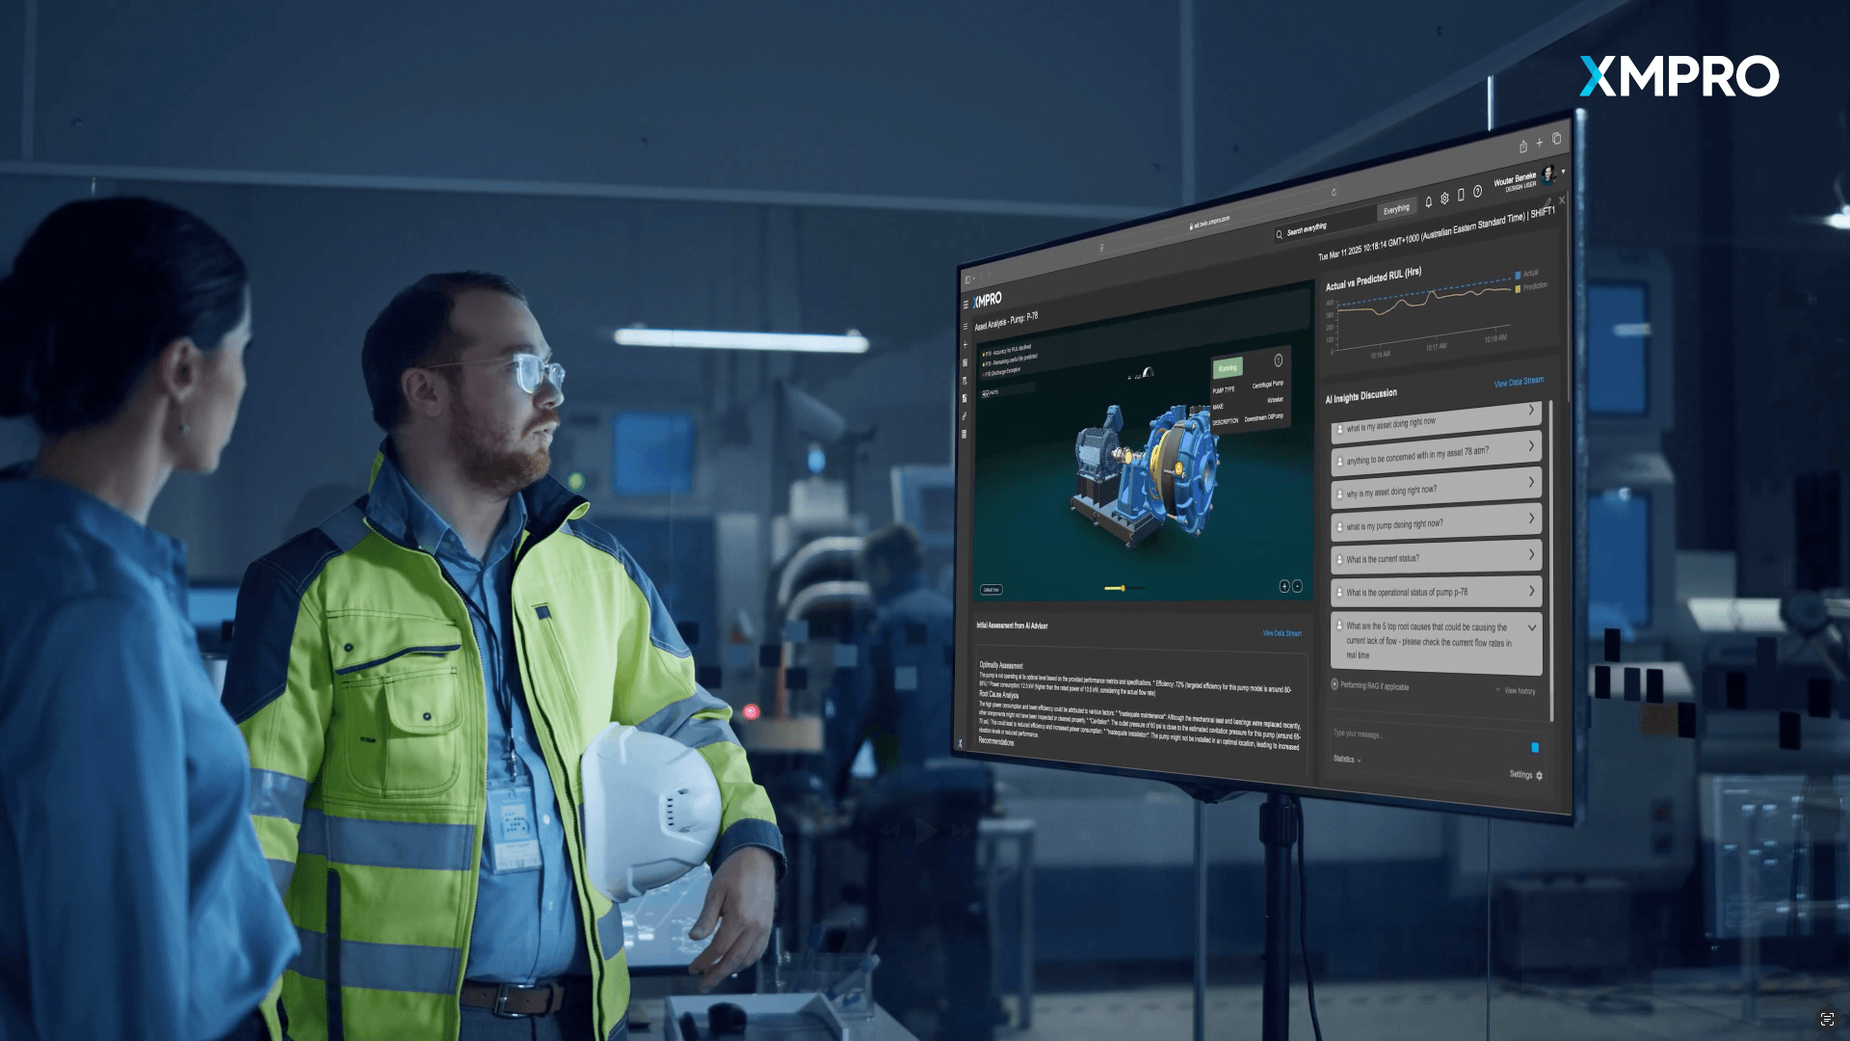Viewport: 1850px width, 1041px height.
Task: Click the mobile device view icon
Action: tap(1461, 195)
